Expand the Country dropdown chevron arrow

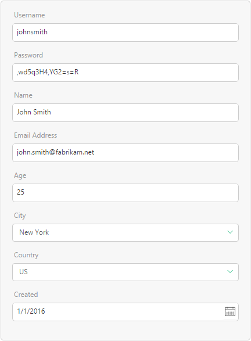point(230,271)
